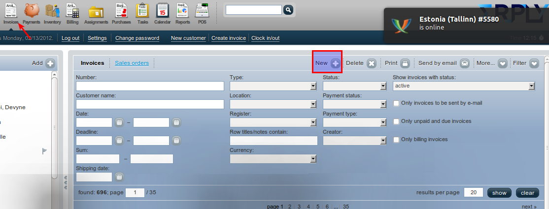Click the flag icon in left panel

pos(44,151)
